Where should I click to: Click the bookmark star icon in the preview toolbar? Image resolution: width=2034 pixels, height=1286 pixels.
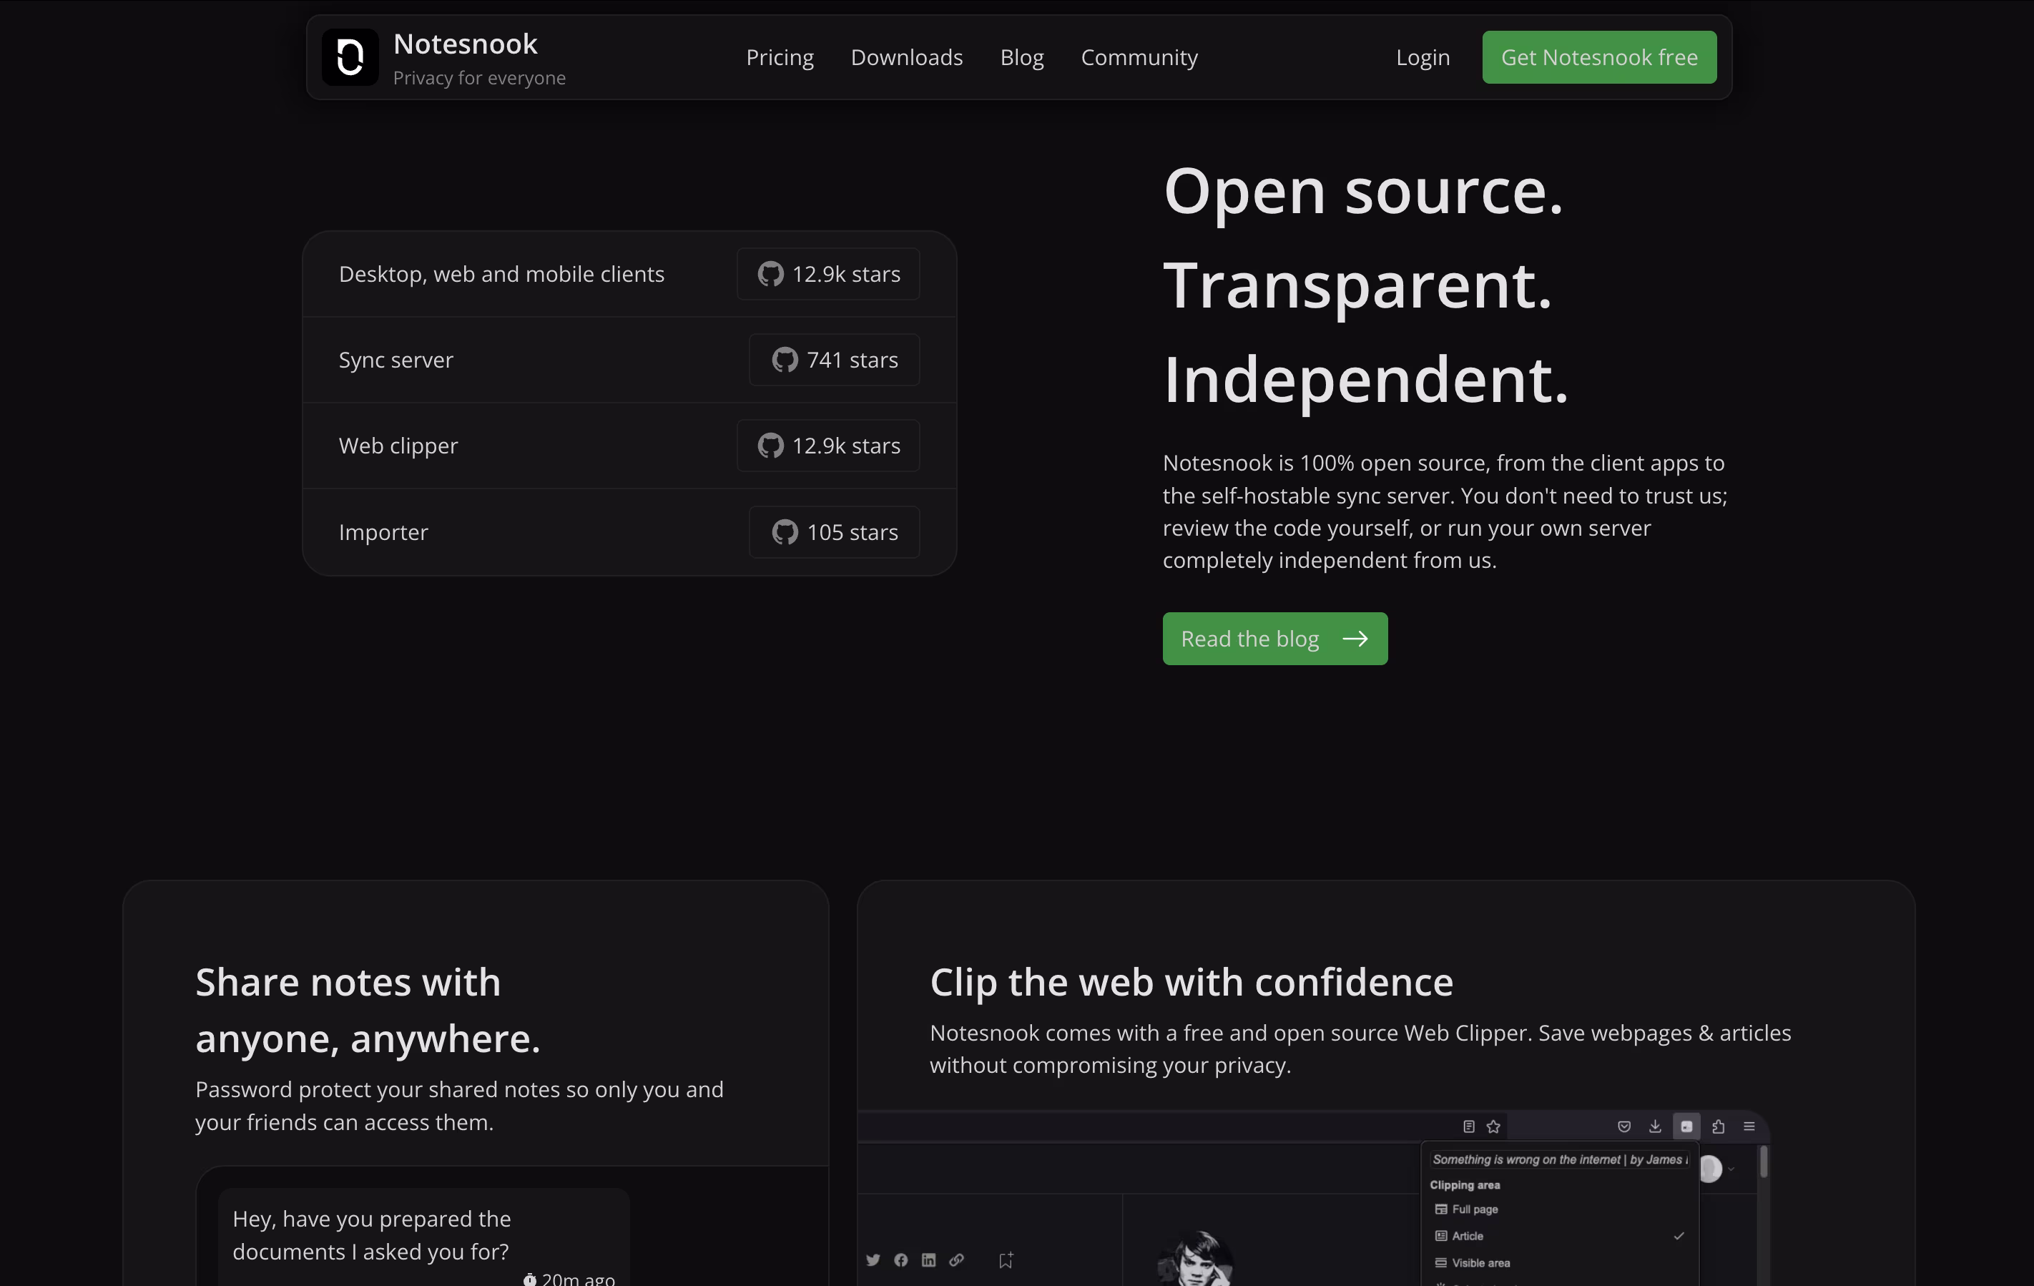(x=1493, y=1127)
